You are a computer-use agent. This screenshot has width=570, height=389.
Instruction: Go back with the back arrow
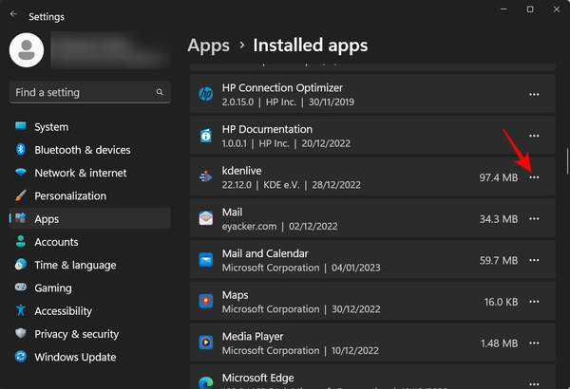coord(14,14)
